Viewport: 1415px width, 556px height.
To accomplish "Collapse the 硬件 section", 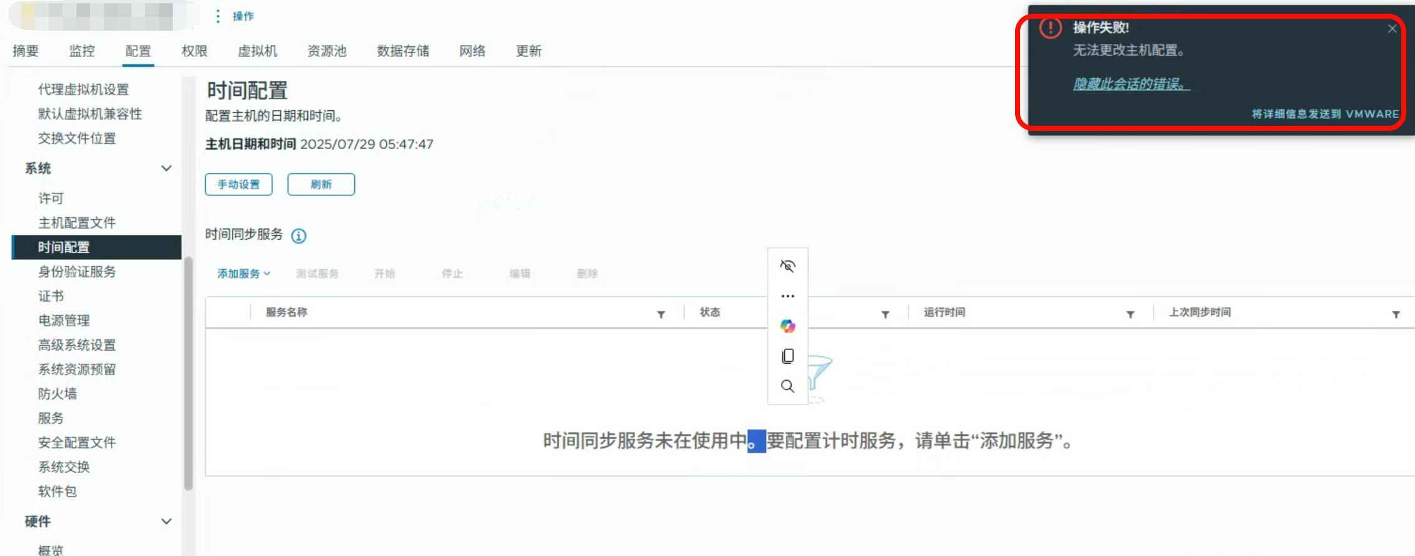I will point(166,522).
